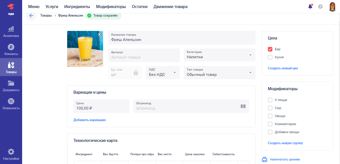Open the help question mark icon
The width and height of the screenshot is (340, 164).
click(320, 7)
